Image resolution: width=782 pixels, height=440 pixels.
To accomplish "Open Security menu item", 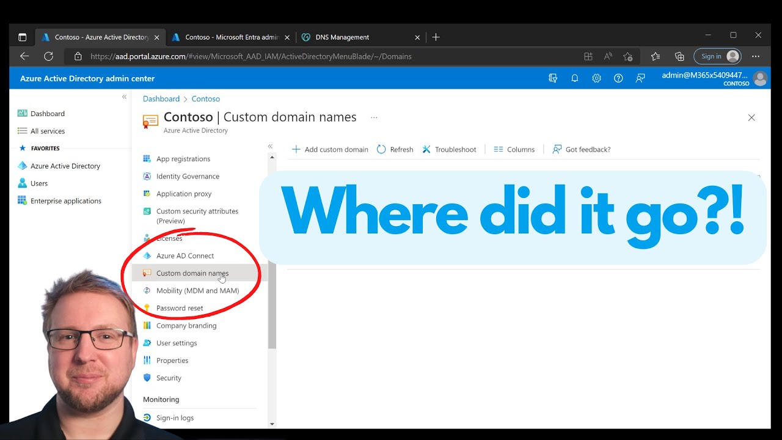I will point(169,378).
